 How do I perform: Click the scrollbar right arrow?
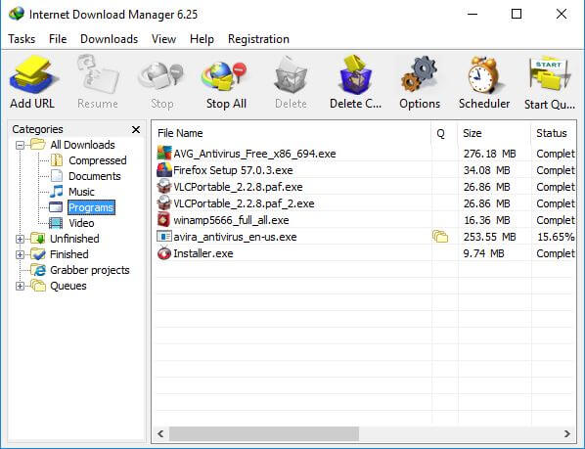[567, 433]
